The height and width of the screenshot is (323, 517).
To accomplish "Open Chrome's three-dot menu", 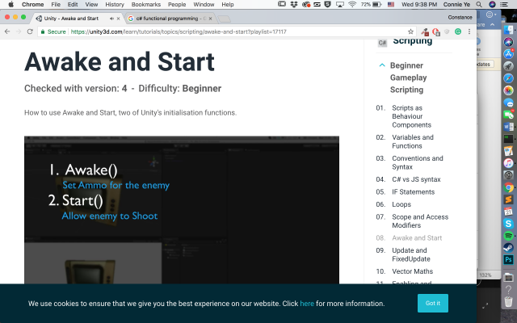I will pyautogui.click(x=469, y=31).
